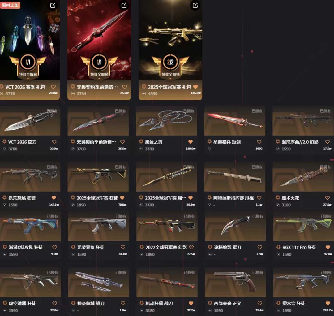
Task: Unfavorite the 2025全球冠军赛 礼包 bundle
Action: coord(195,87)
